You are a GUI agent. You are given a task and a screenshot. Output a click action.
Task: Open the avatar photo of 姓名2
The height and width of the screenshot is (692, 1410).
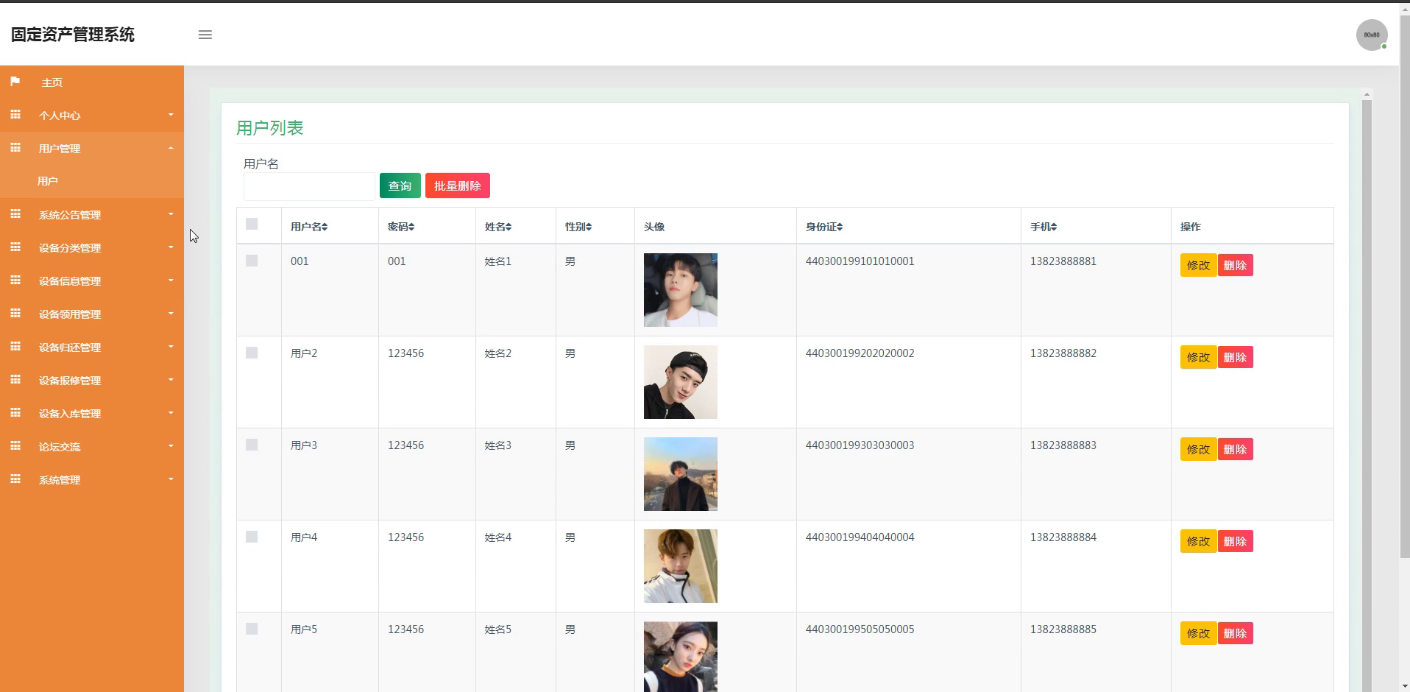[681, 382]
